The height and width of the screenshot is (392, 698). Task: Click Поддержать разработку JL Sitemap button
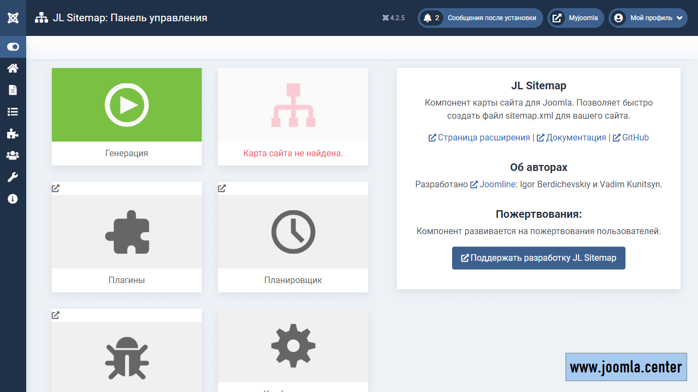[x=538, y=258]
